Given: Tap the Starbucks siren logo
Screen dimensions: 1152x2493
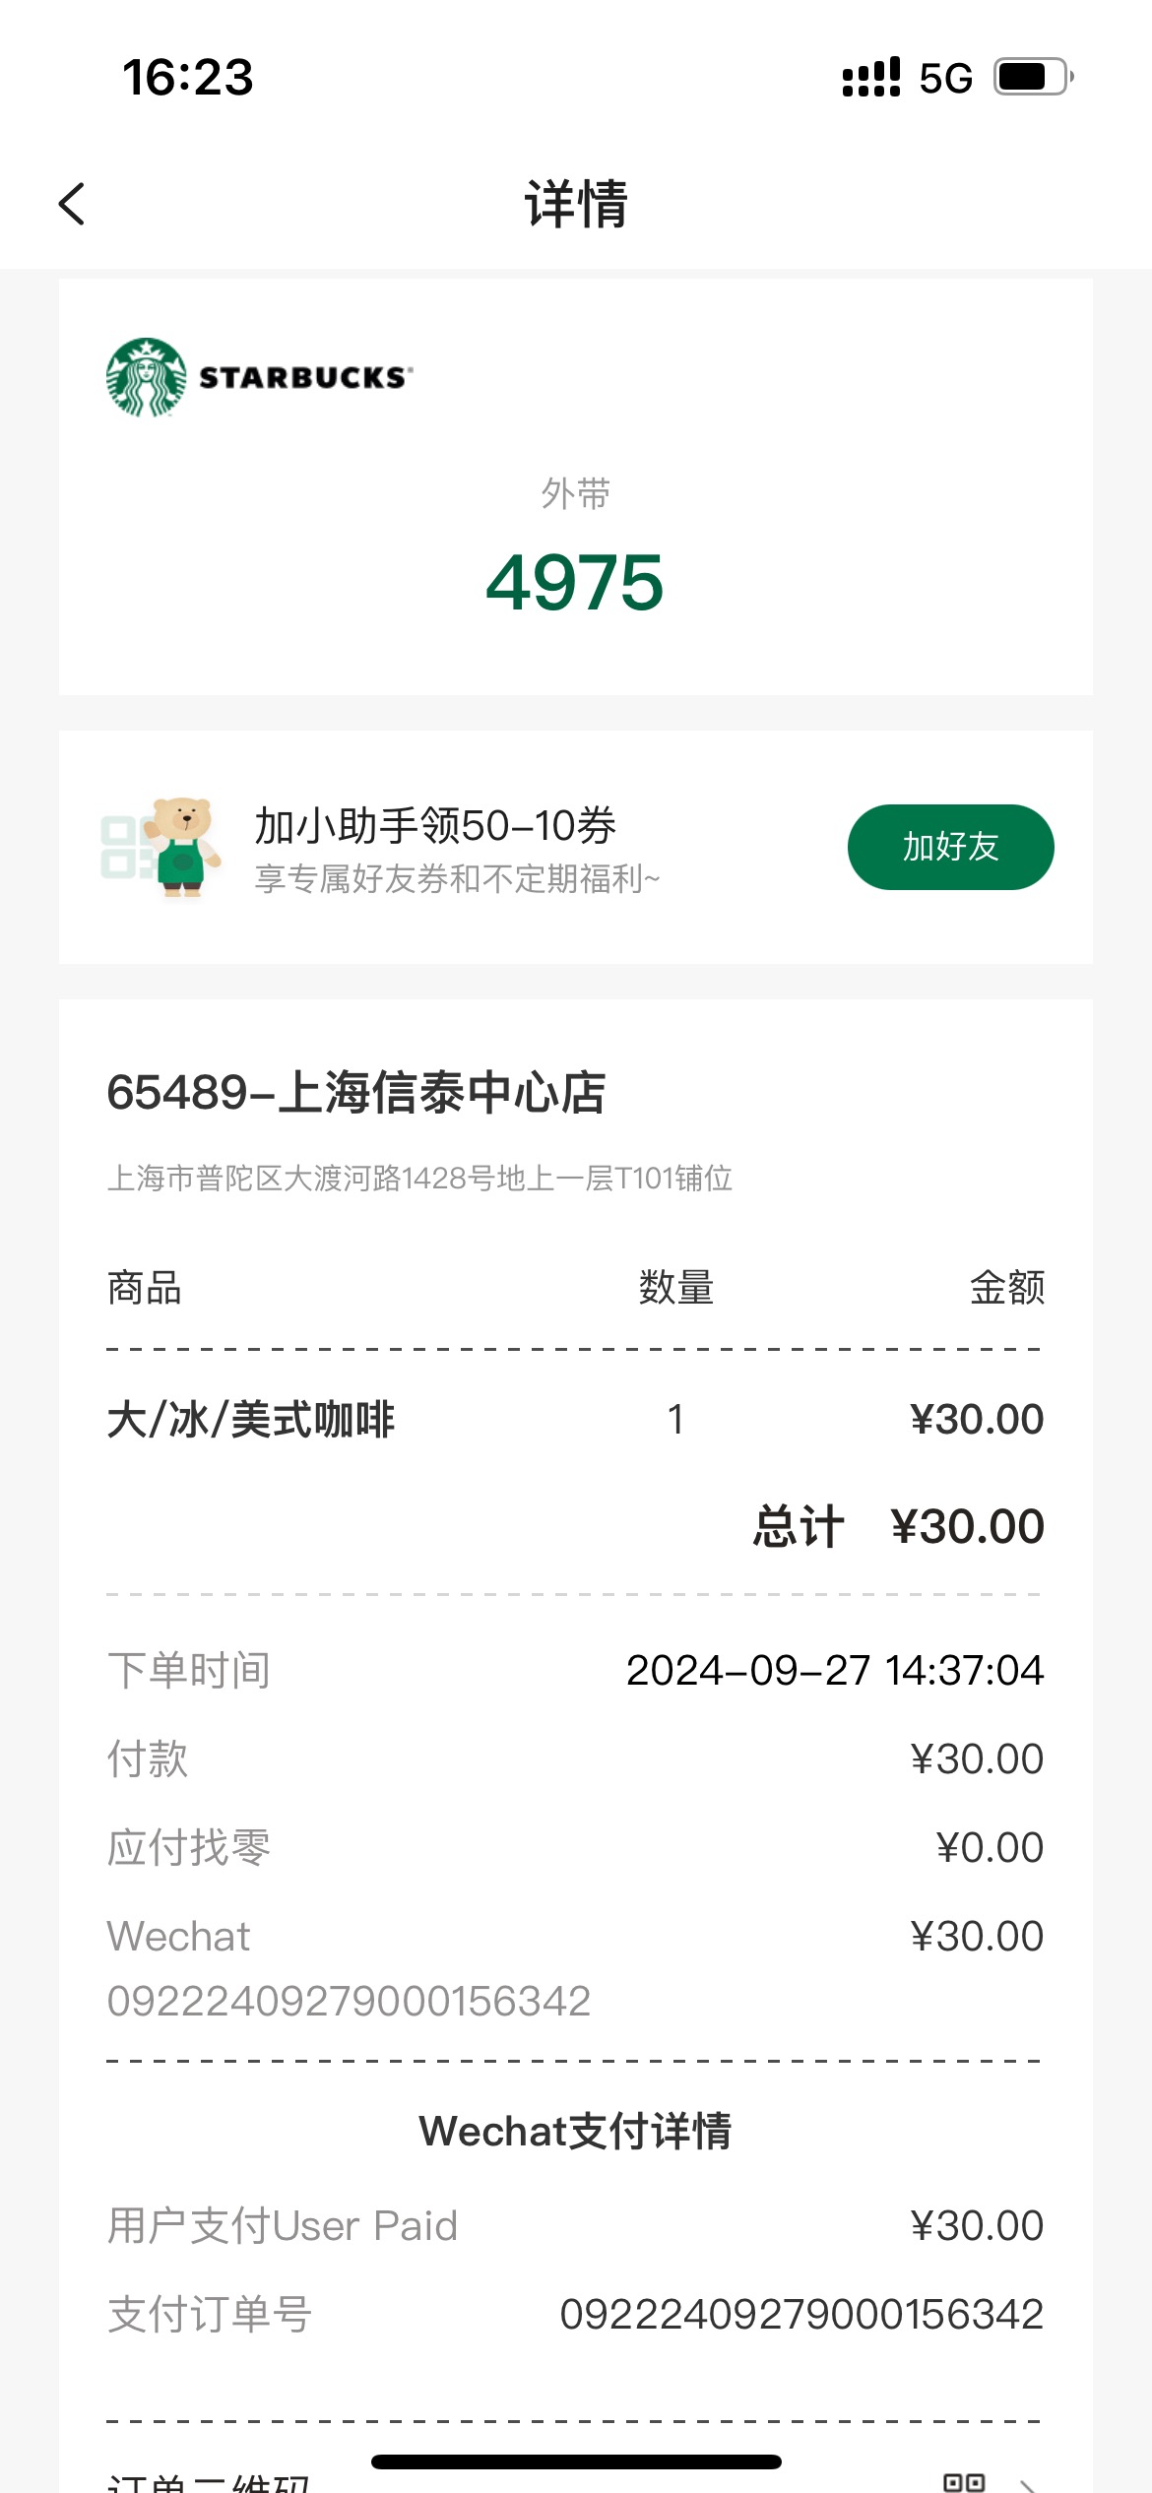Looking at the screenshot, I should point(147,378).
